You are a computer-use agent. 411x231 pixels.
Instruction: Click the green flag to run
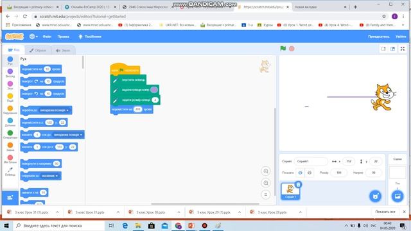[x=283, y=49]
